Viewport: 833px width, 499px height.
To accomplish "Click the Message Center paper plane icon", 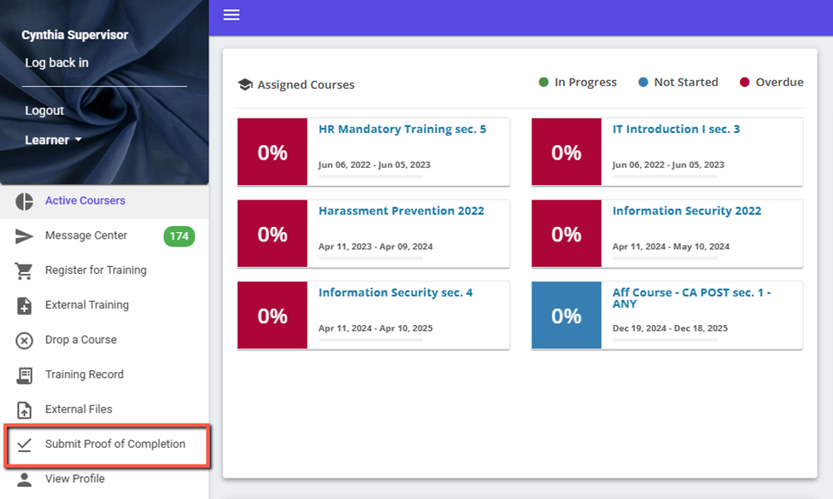I will [x=24, y=236].
